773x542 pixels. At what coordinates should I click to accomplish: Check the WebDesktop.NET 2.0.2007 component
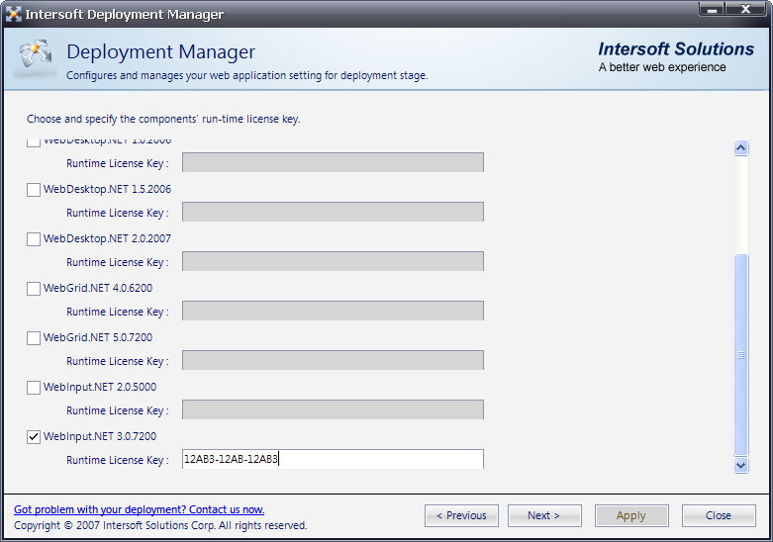(x=34, y=238)
